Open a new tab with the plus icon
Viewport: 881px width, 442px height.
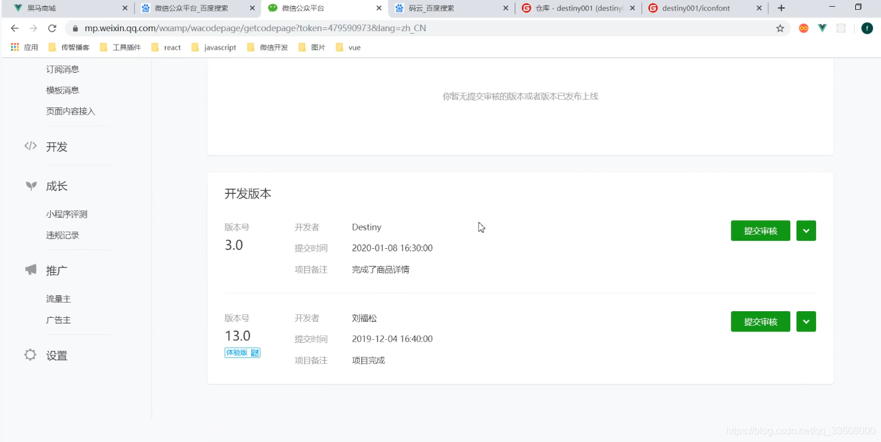click(x=781, y=8)
